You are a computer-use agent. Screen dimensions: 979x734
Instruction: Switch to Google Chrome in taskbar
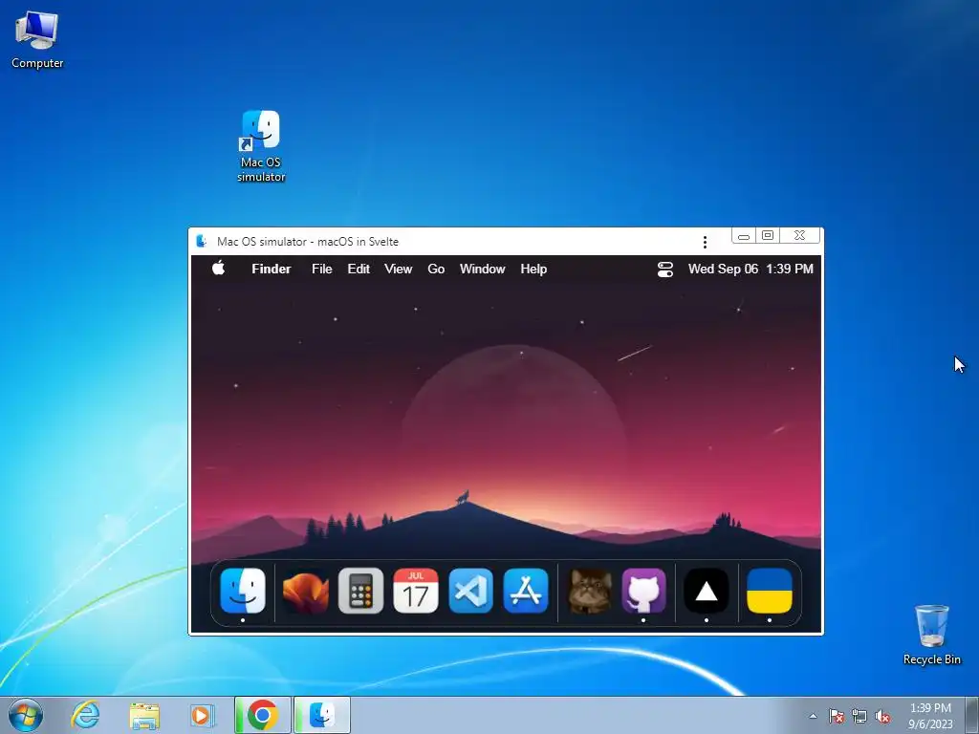262,715
